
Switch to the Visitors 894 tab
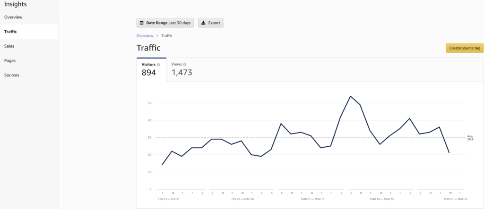click(x=151, y=69)
